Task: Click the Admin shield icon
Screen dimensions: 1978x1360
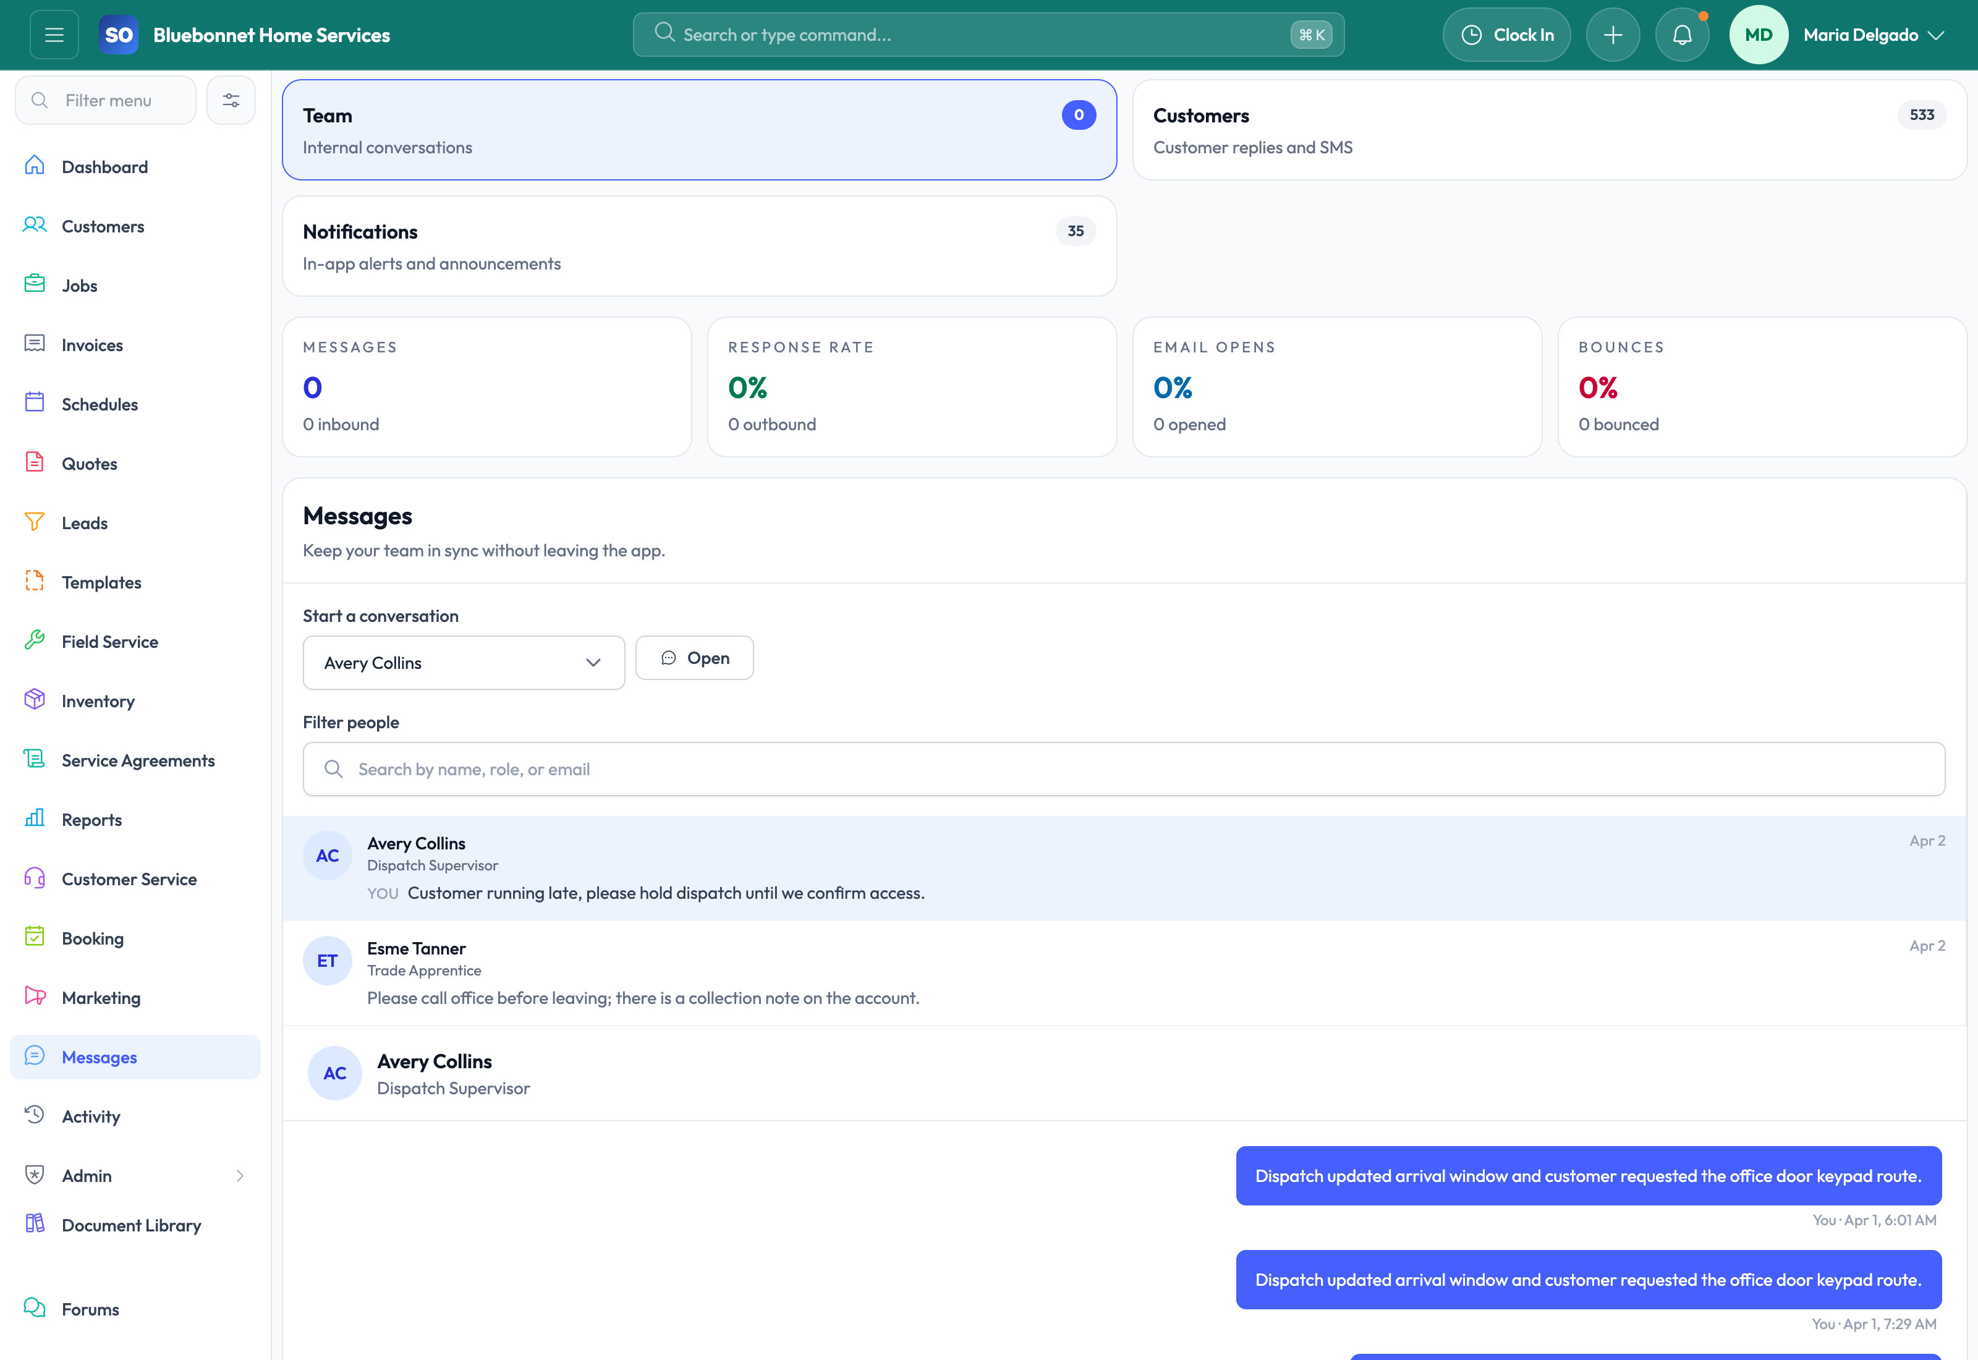Action: pos(35,1174)
